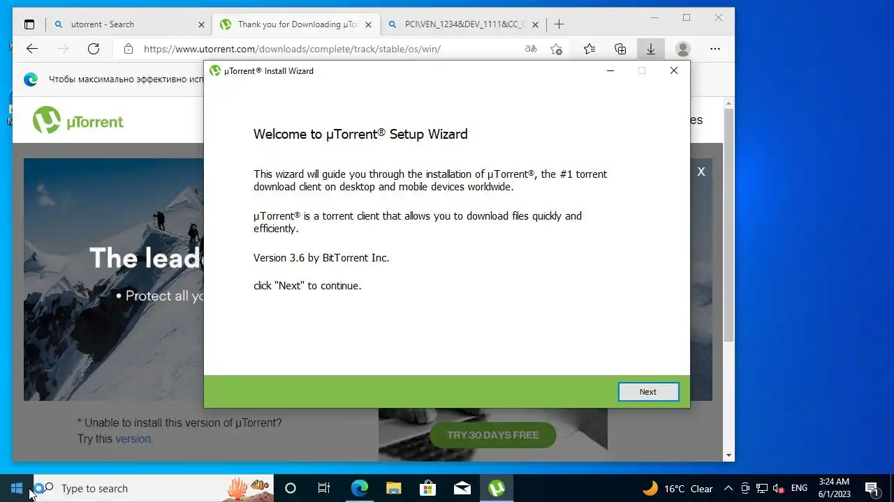Click the utorrent.com address bar URL
The height and width of the screenshot is (502, 894).
tap(292, 49)
